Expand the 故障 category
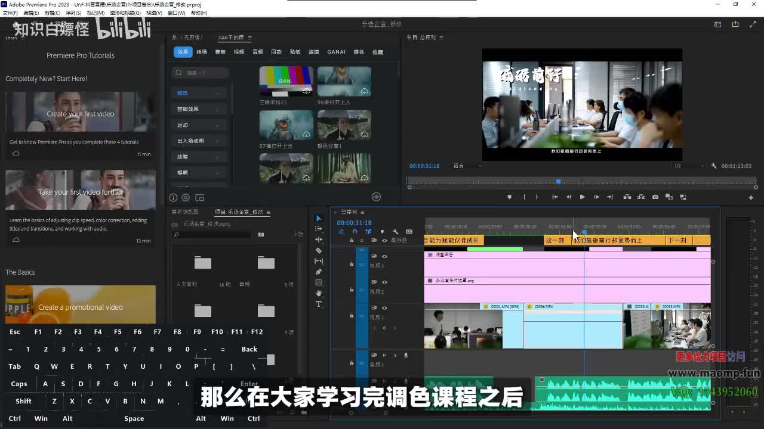 coord(199,157)
